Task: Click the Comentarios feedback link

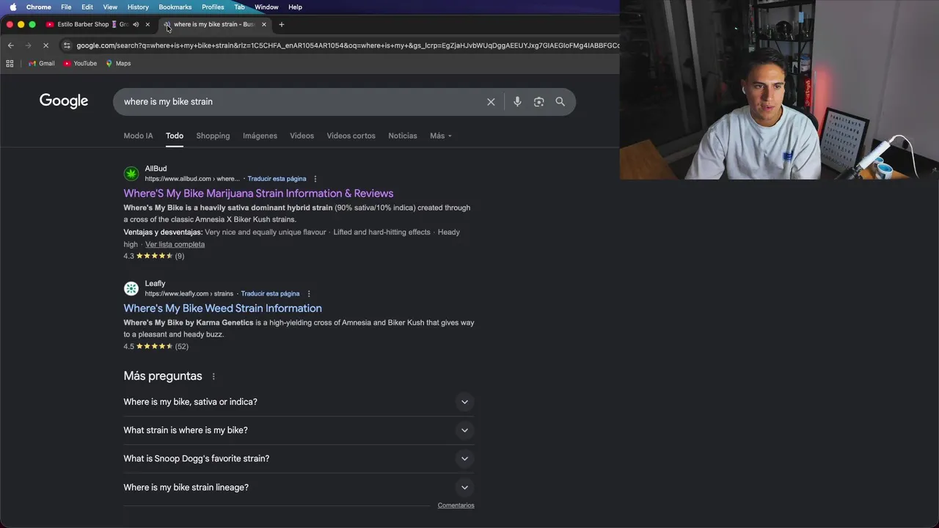Action: coord(456,505)
